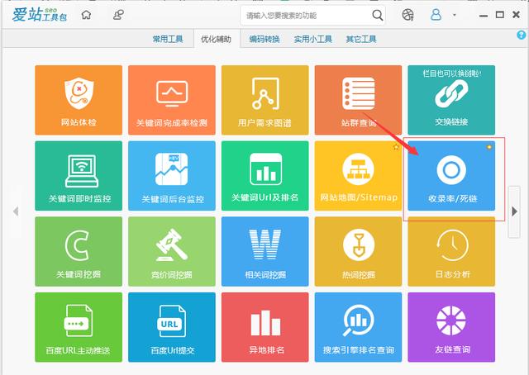Click the function search input field

tap(306, 15)
